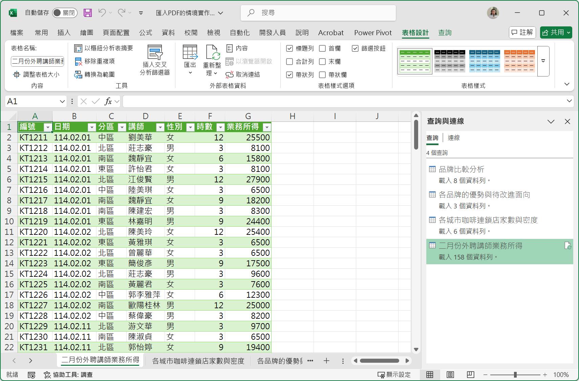Click Resize Table (調整表格大小) icon

[16, 74]
